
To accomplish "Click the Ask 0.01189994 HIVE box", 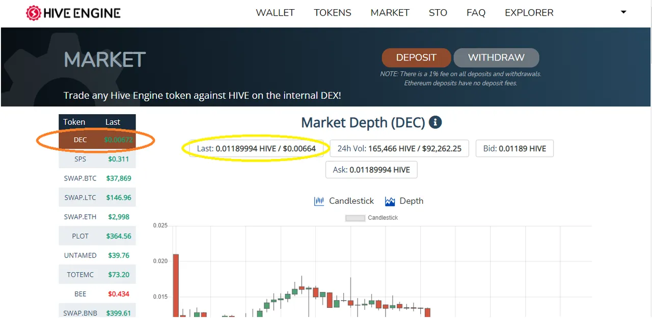I will coord(371,170).
